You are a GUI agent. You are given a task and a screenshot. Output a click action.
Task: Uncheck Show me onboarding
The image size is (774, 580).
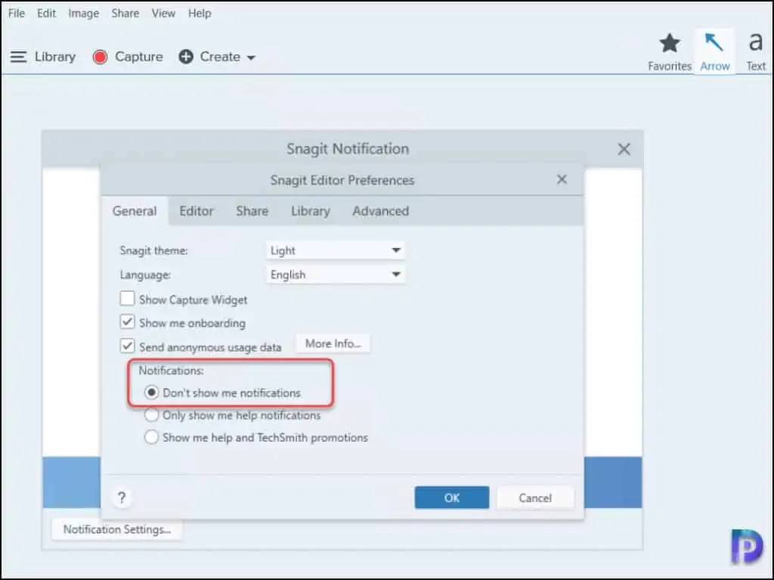pos(127,322)
